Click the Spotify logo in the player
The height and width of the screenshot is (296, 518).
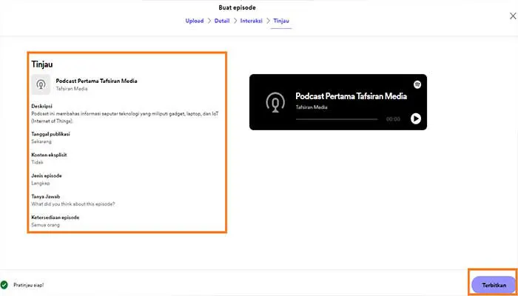[417, 84]
